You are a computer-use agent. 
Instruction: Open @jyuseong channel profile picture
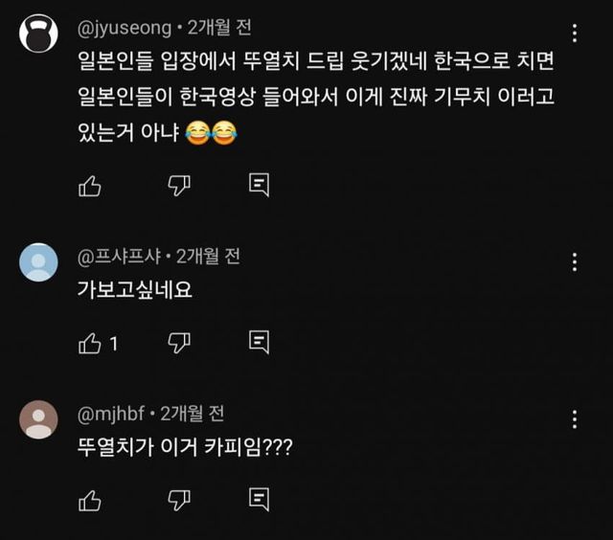click(39, 34)
